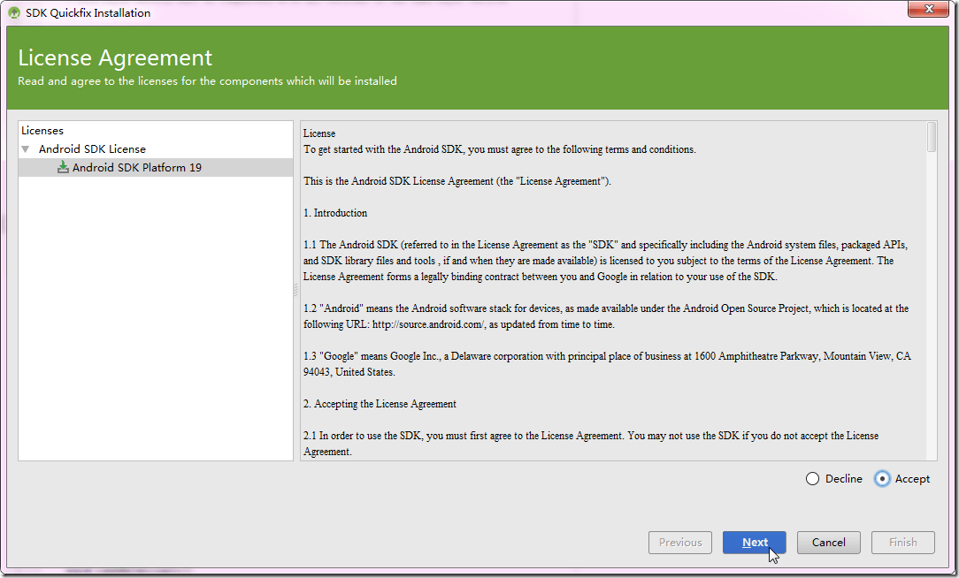The height and width of the screenshot is (578, 959).
Task: Click the source.android.com URL in the license
Action: (x=429, y=324)
